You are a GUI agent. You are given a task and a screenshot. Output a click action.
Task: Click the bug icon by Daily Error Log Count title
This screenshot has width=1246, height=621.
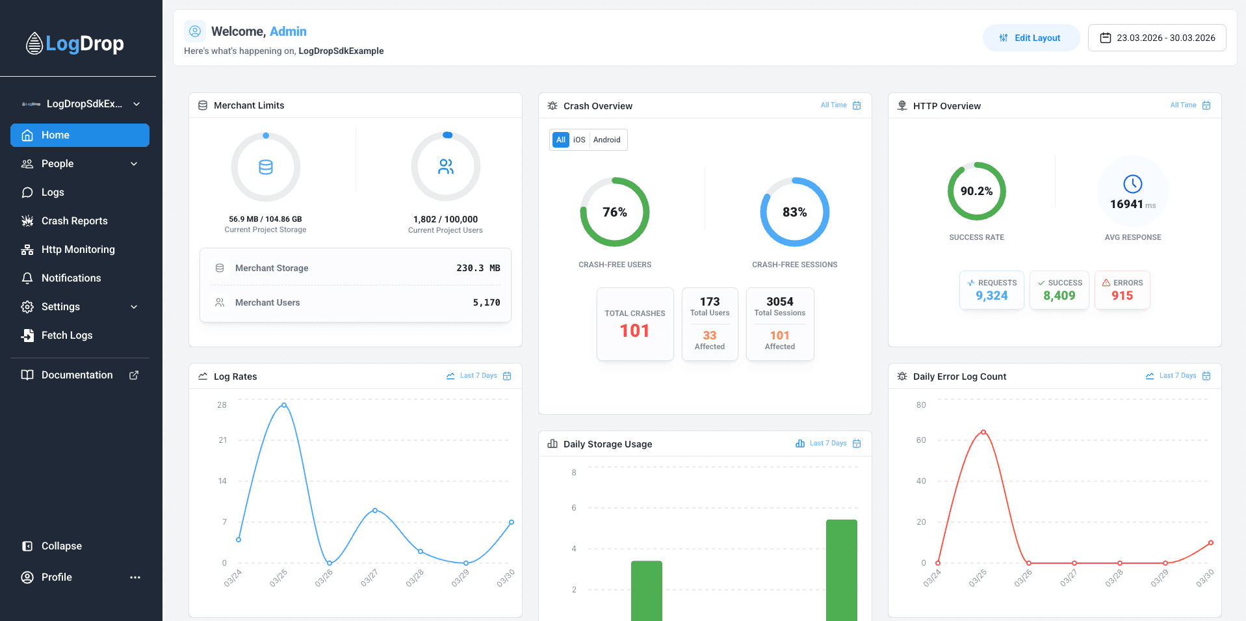pos(902,376)
